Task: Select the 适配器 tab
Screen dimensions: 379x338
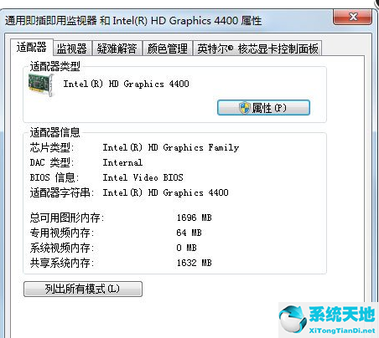Action: click(32, 47)
